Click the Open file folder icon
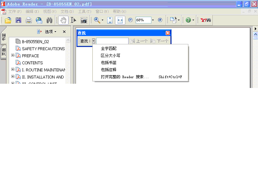Image resolution: width=258 pixels, height=193 pixels. tap(8, 20)
